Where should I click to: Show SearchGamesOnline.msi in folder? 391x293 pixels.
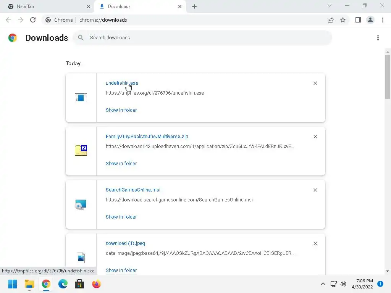pyautogui.click(x=121, y=217)
